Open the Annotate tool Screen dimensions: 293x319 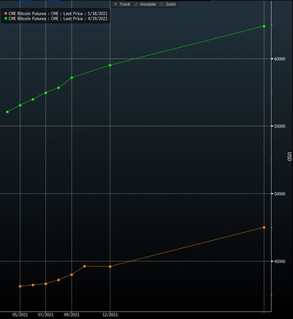(x=145, y=4)
